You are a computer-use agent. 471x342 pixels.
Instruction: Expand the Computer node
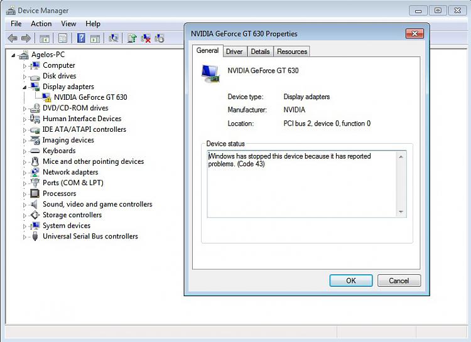[24, 66]
